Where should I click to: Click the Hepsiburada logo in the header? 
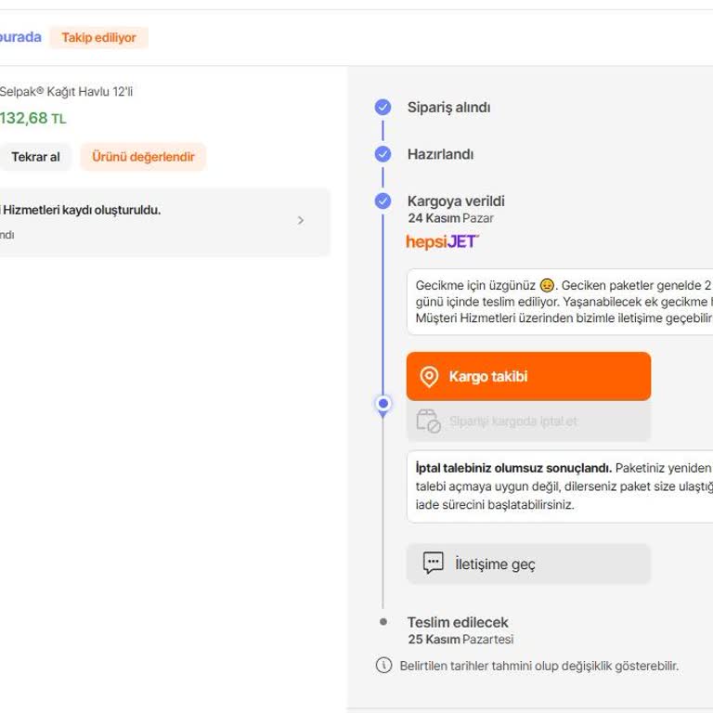[x=20, y=38]
